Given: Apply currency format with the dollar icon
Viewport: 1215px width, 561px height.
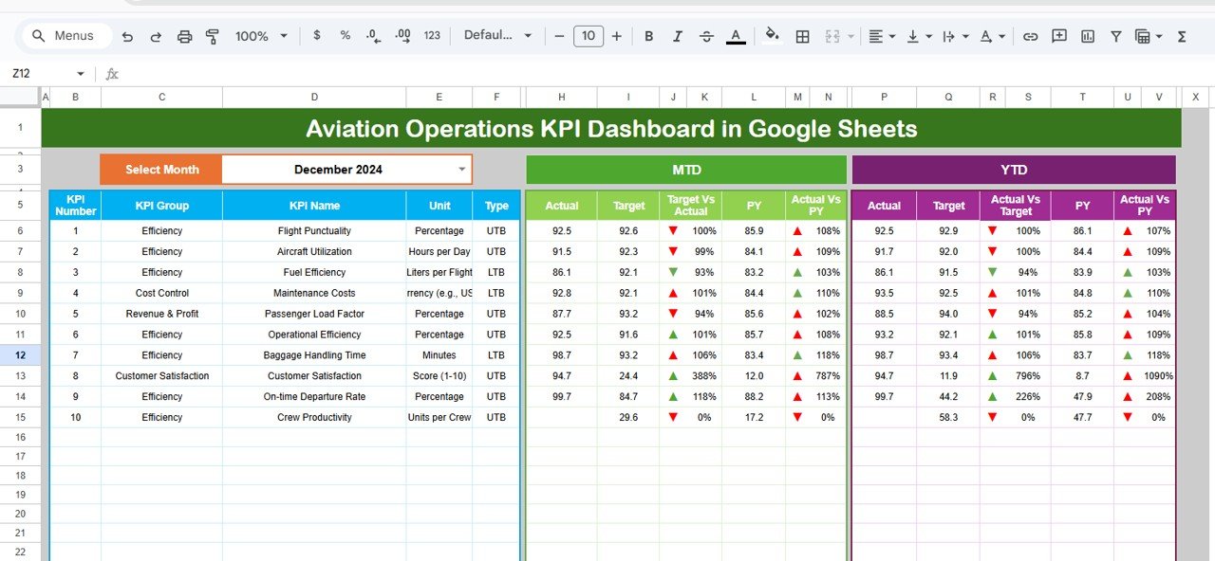Looking at the screenshot, I should [x=316, y=35].
